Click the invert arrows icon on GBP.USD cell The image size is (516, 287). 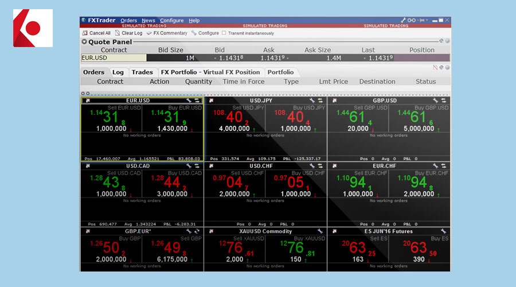(x=444, y=100)
